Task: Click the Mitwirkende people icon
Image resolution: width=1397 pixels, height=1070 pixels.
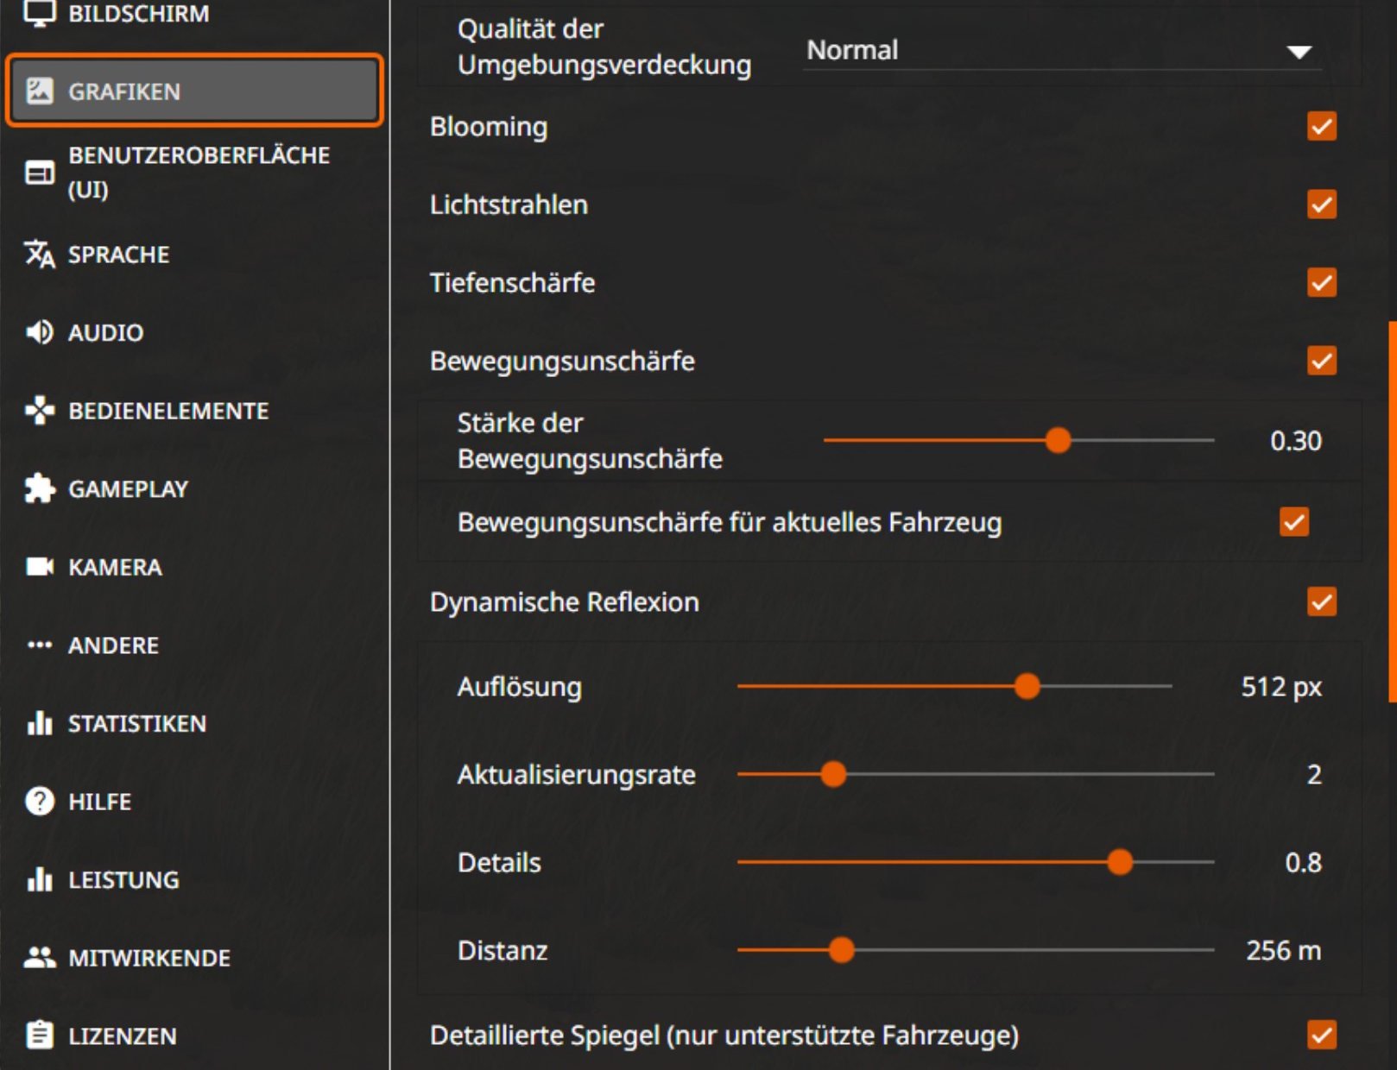Action: tap(40, 957)
